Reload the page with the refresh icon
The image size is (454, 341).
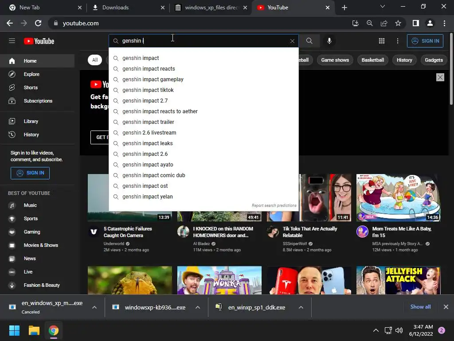(38, 23)
